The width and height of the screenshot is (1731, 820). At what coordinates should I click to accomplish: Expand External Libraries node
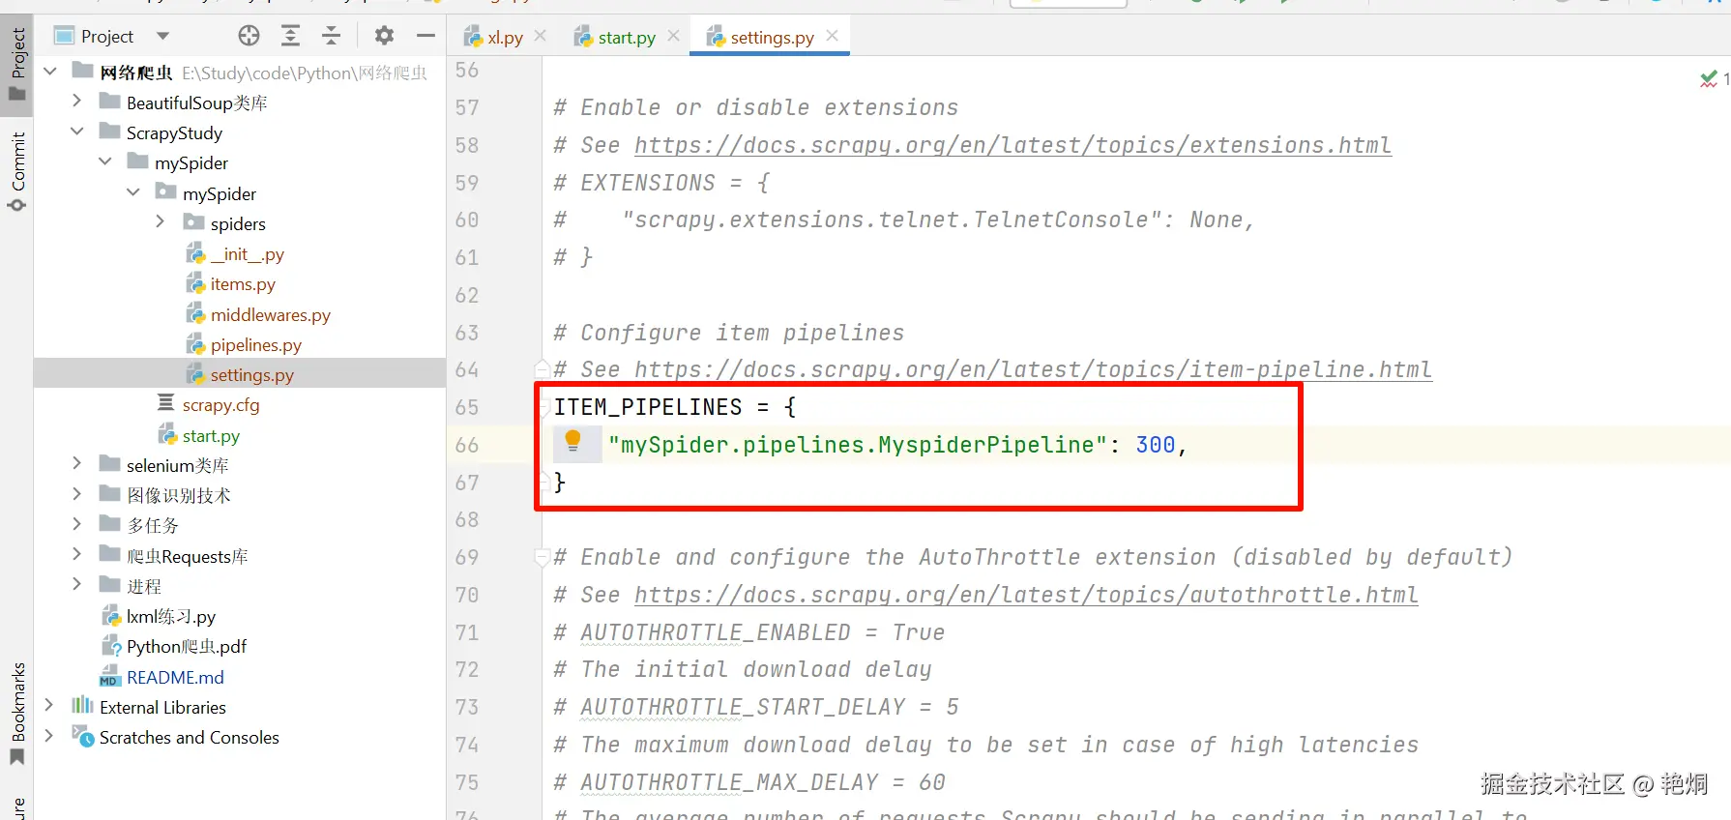click(x=49, y=706)
